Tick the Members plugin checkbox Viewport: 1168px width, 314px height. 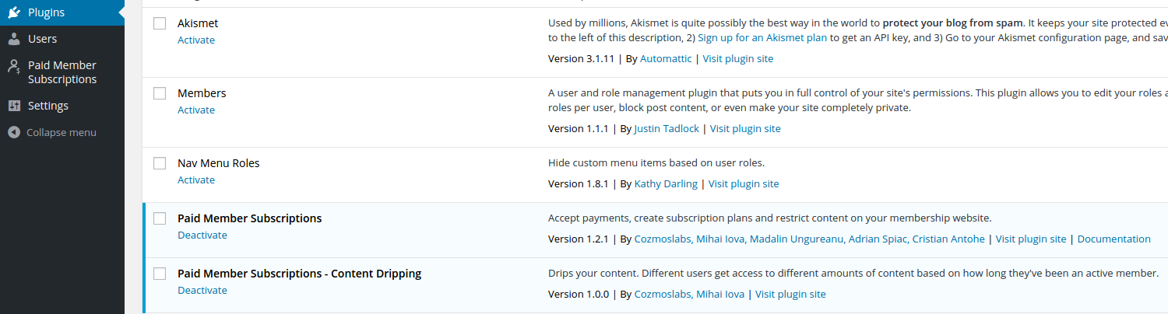pos(160,93)
